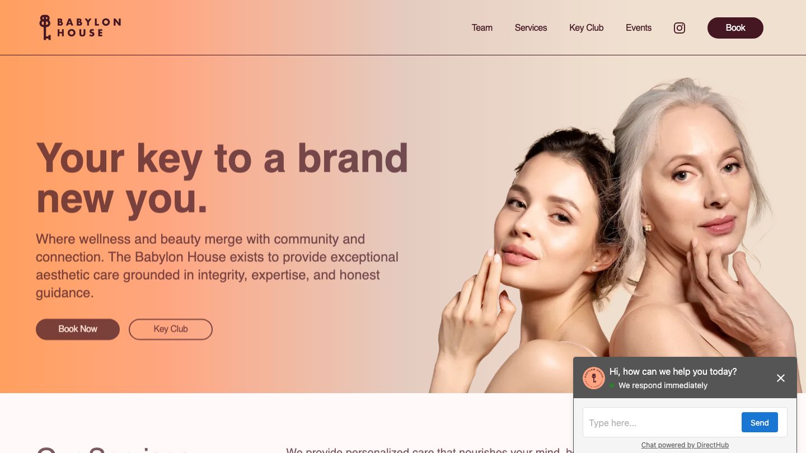Image resolution: width=806 pixels, height=453 pixels.
Task: Close the chat widget with the X
Action: coord(781,378)
